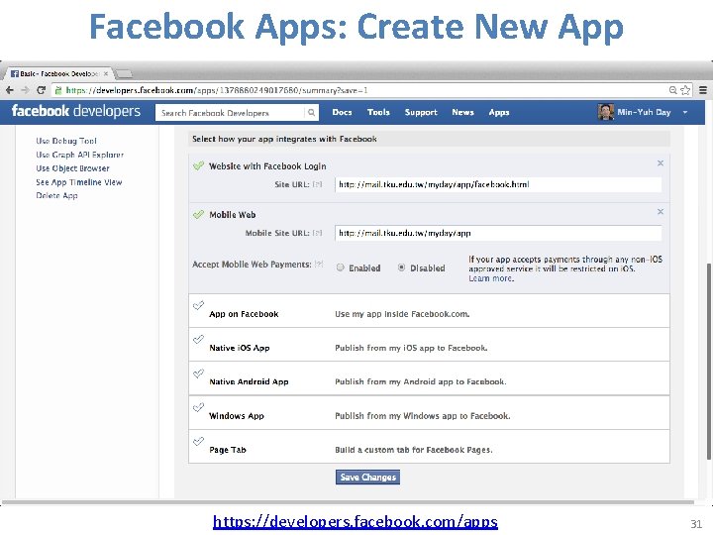The width and height of the screenshot is (713, 535).
Task: Open the Support menu
Action: [421, 112]
